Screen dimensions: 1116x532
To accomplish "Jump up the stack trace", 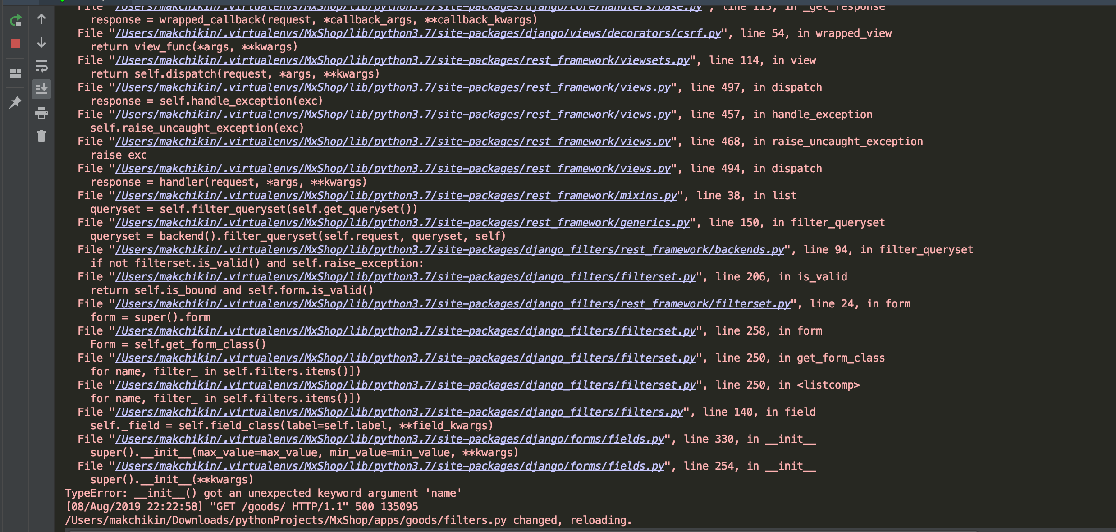I will 41,19.
